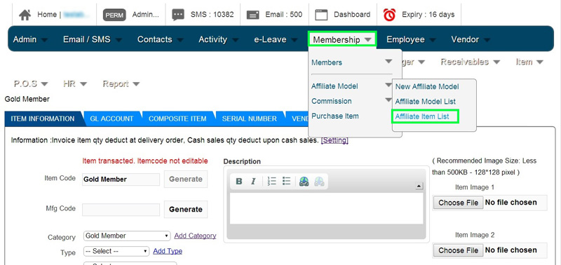Expand the Receivables menu
Screen dimensions: 561x265
point(470,62)
